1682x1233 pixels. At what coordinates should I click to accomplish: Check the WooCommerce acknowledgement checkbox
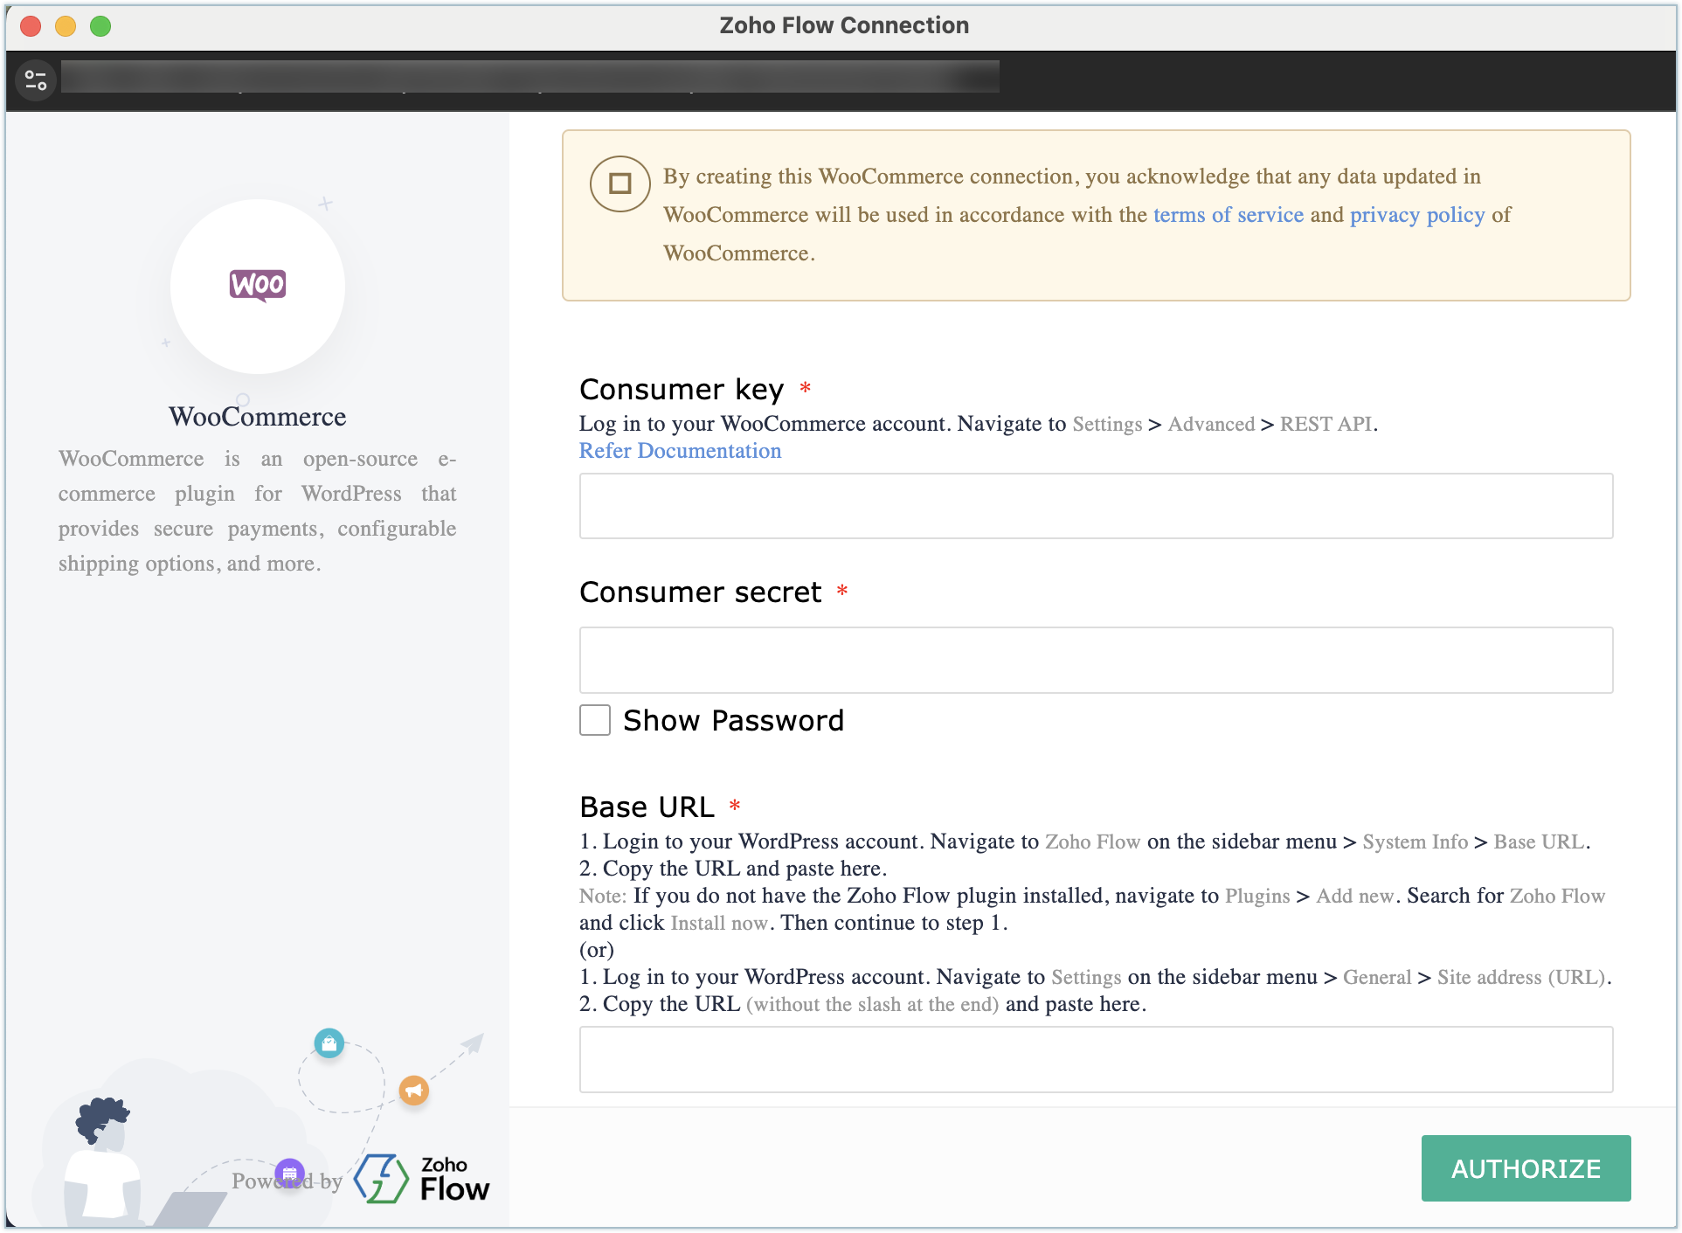pyautogui.click(x=620, y=184)
